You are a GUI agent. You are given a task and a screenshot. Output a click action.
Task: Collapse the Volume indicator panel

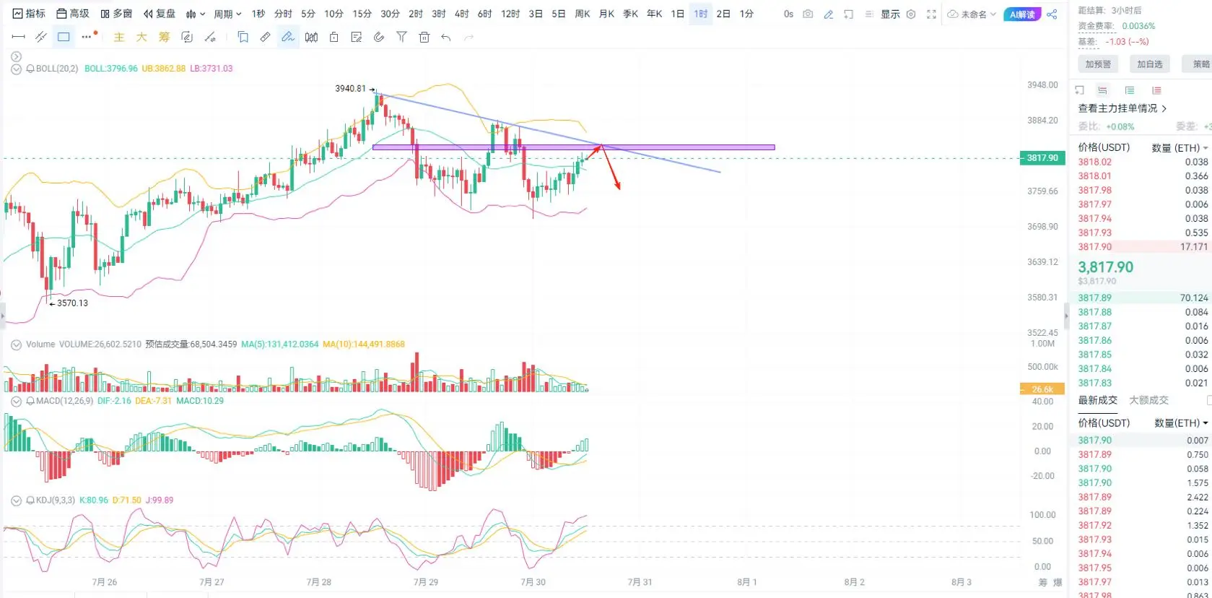pyautogui.click(x=16, y=344)
